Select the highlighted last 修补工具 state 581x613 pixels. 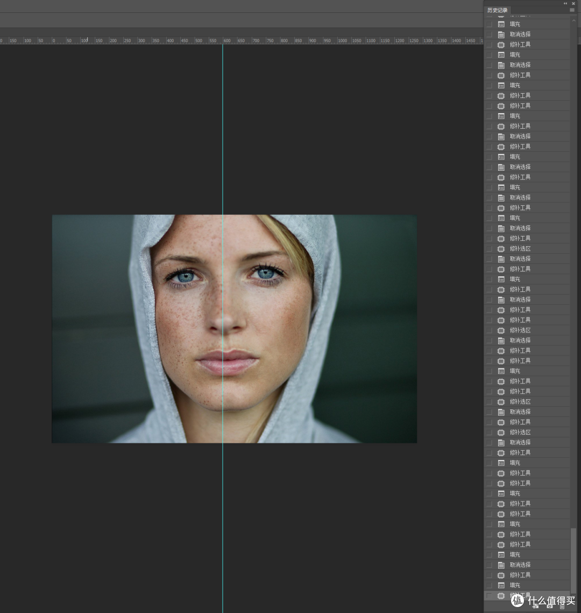pyautogui.click(x=527, y=596)
